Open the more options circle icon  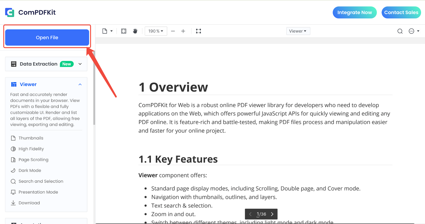coord(411,31)
